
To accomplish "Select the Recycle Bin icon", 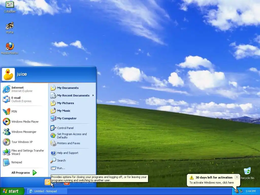I will 247,173.
